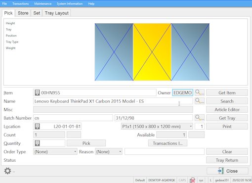Screen dimensions: 252x183
Task: Click the Pick button next to Quantity
Action: click(86, 143)
